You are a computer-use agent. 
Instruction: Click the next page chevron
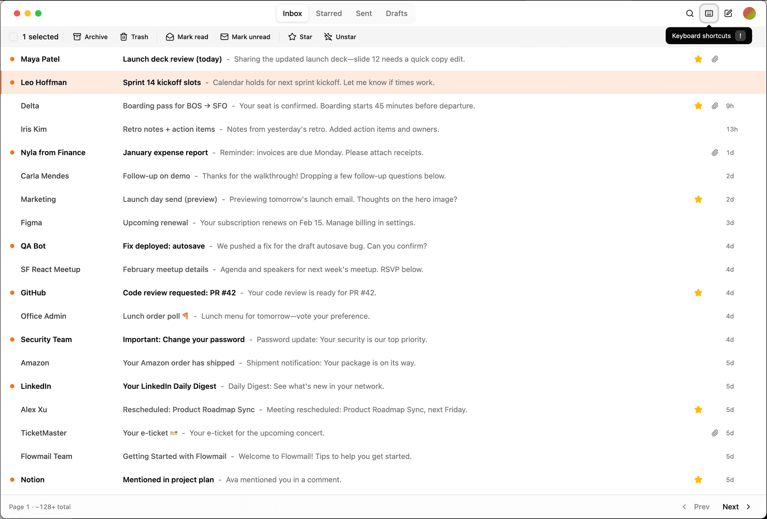point(748,507)
